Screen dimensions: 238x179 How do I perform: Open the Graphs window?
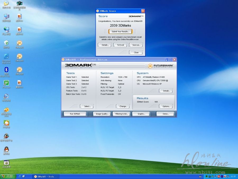point(141,114)
